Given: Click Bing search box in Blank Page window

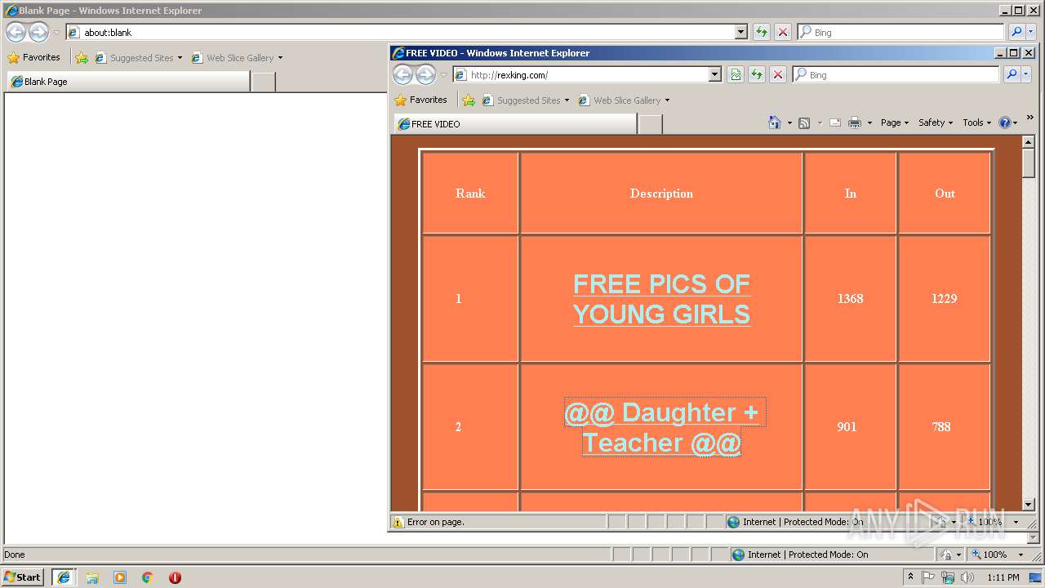Looking at the screenshot, I should (x=900, y=32).
